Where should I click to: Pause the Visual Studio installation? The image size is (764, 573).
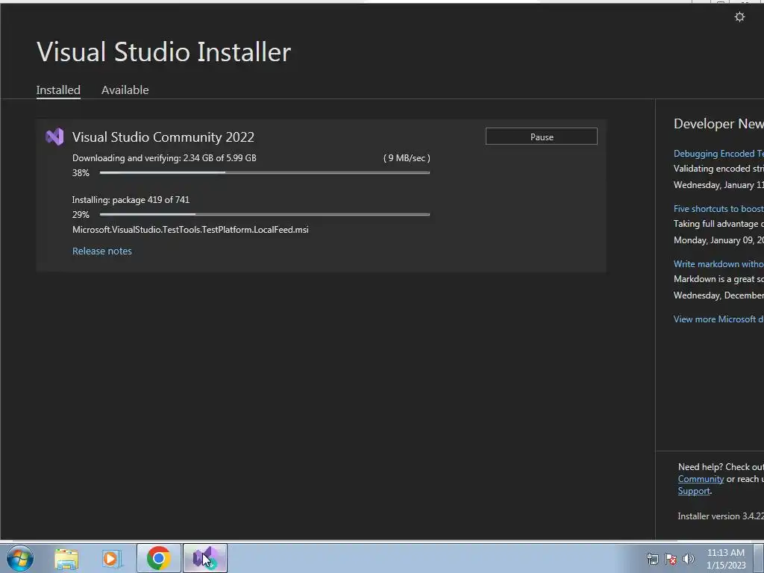[542, 137]
